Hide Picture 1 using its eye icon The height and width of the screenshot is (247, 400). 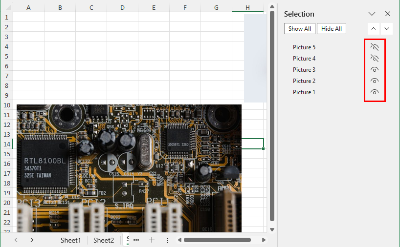374,92
